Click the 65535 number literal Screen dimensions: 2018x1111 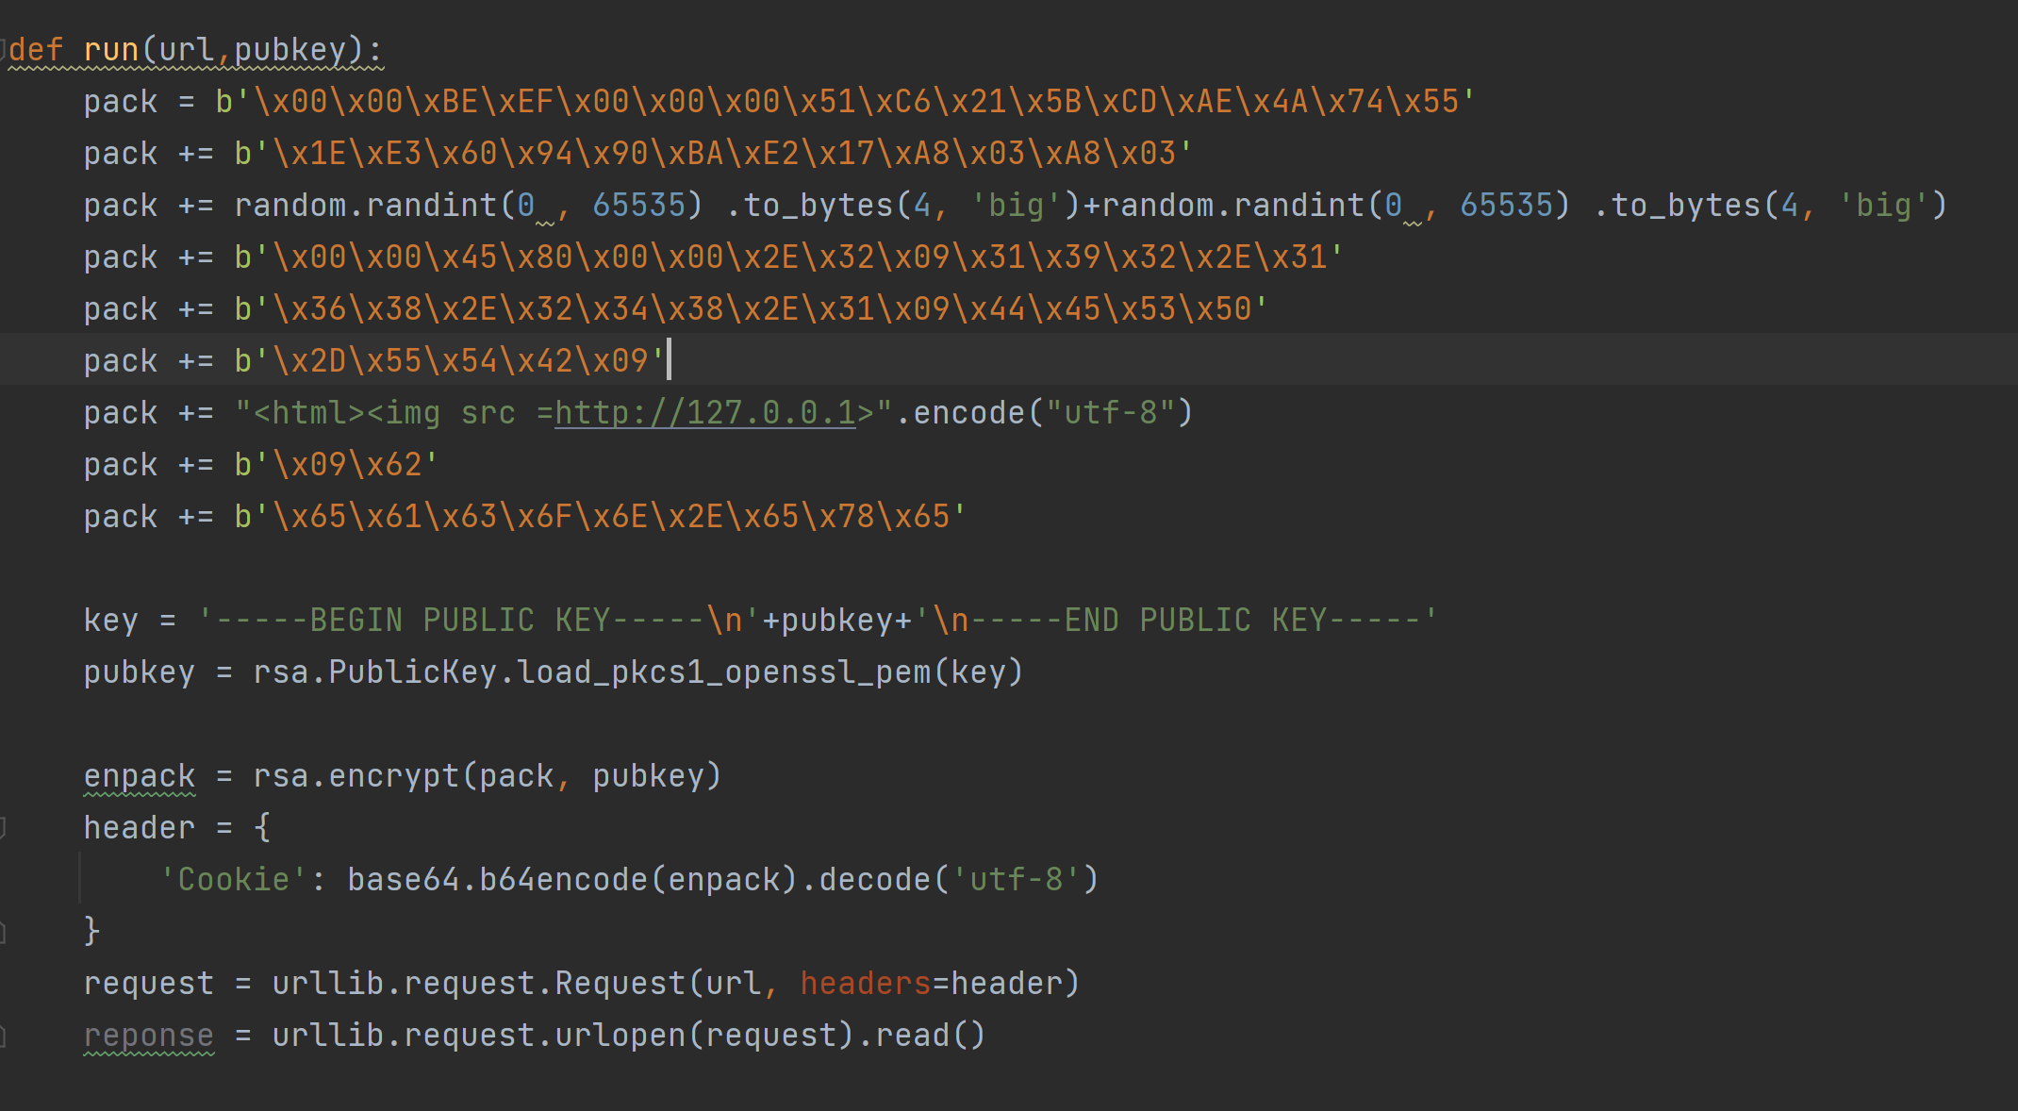(639, 205)
